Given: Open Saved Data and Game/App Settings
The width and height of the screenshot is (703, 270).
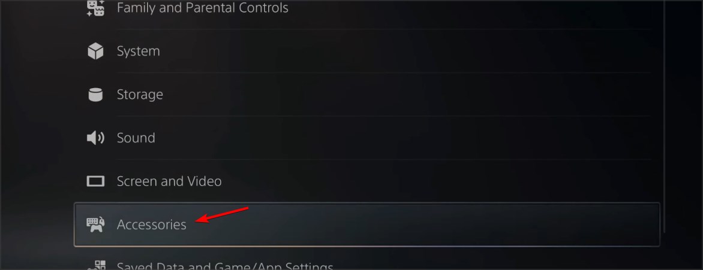Looking at the screenshot, I should tap(225, 266).
